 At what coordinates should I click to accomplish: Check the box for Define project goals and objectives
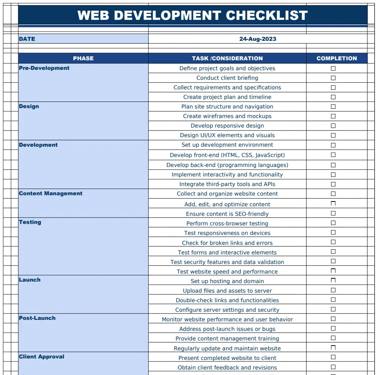(333, 68)
